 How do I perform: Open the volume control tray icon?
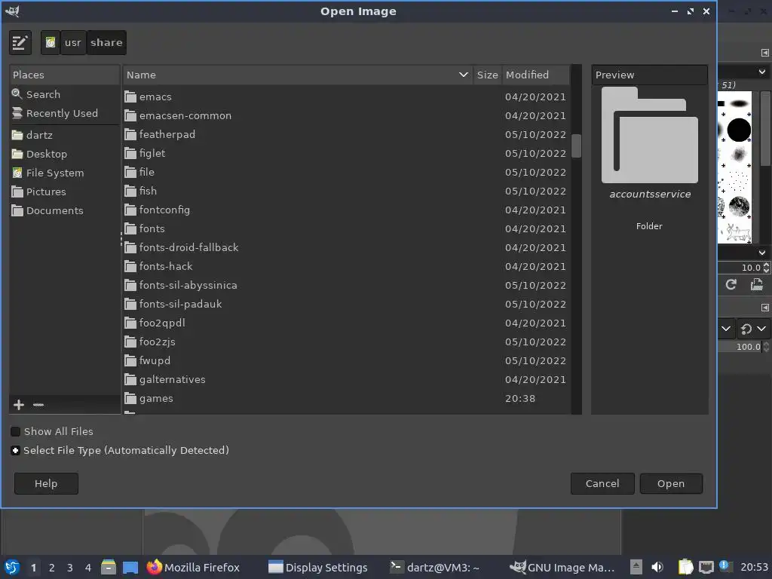pos(657,567)
